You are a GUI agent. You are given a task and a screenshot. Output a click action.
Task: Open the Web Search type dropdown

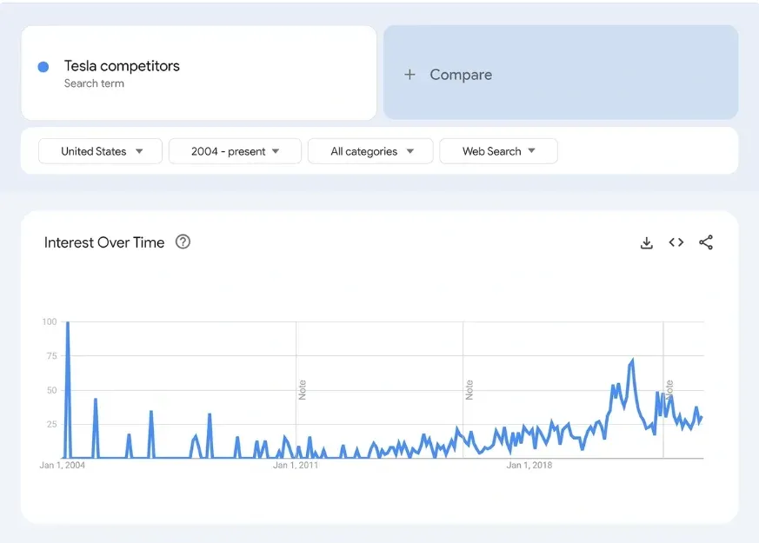(x=498, y=151)
